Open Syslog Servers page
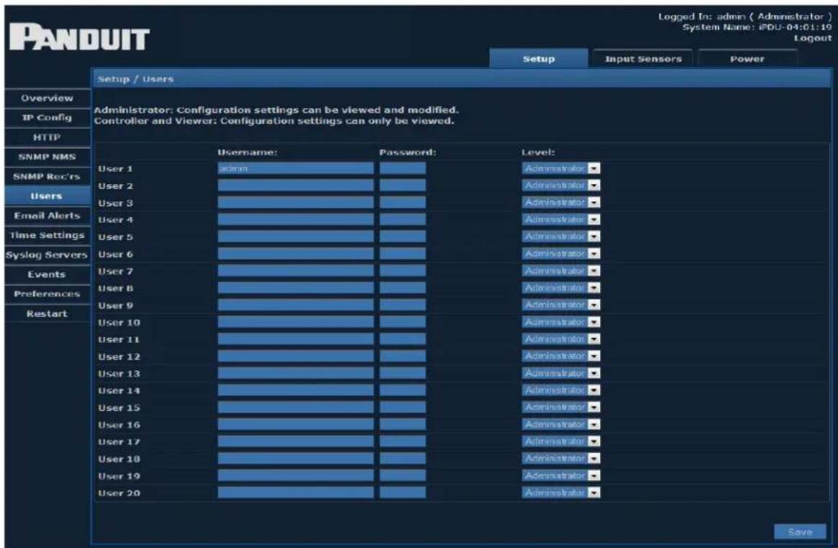Viewport: 838px width, 548px height. point(47,255)
